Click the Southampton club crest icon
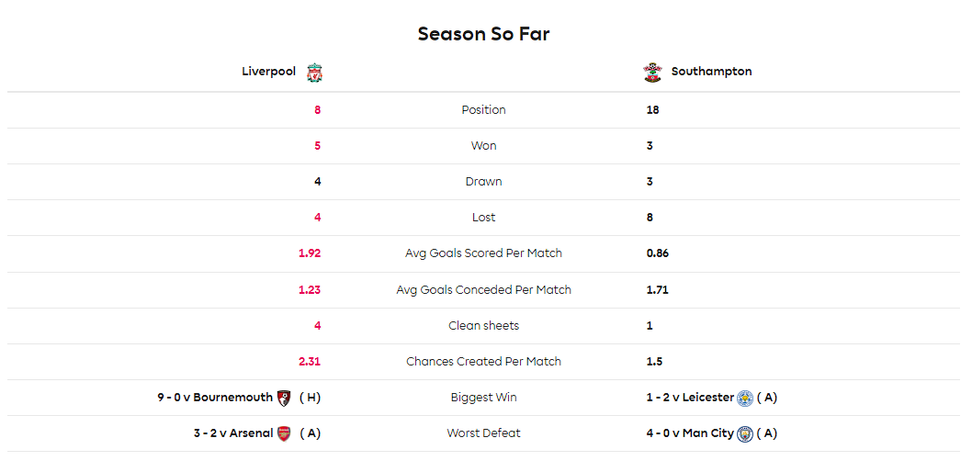Image resolution: width=972 pixels, height=472 pixels. pos(653,73)
